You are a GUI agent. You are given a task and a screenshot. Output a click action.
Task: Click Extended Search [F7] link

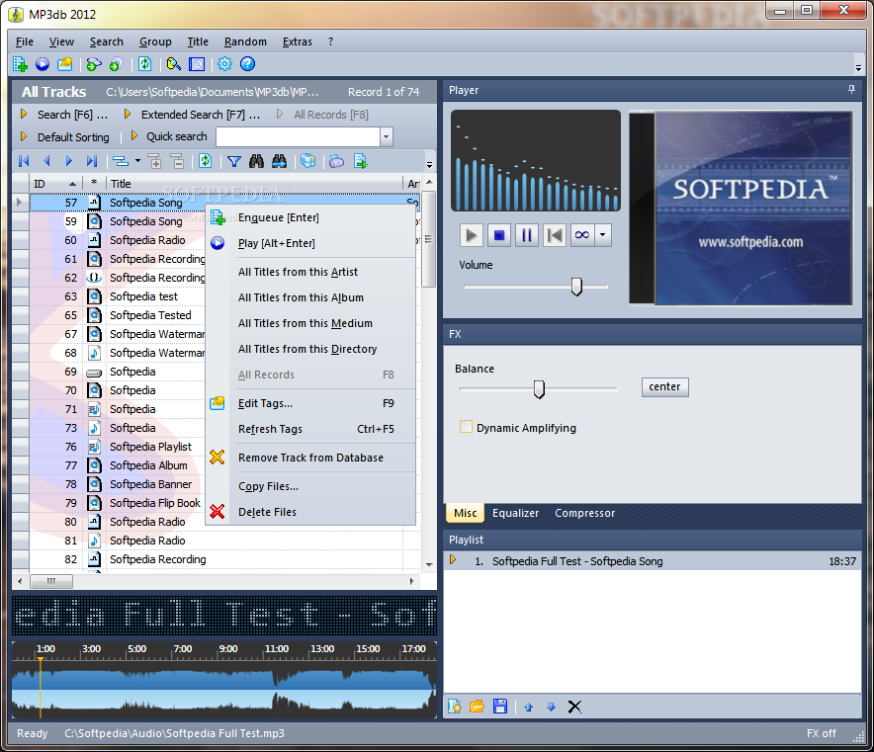pos(200,115)
